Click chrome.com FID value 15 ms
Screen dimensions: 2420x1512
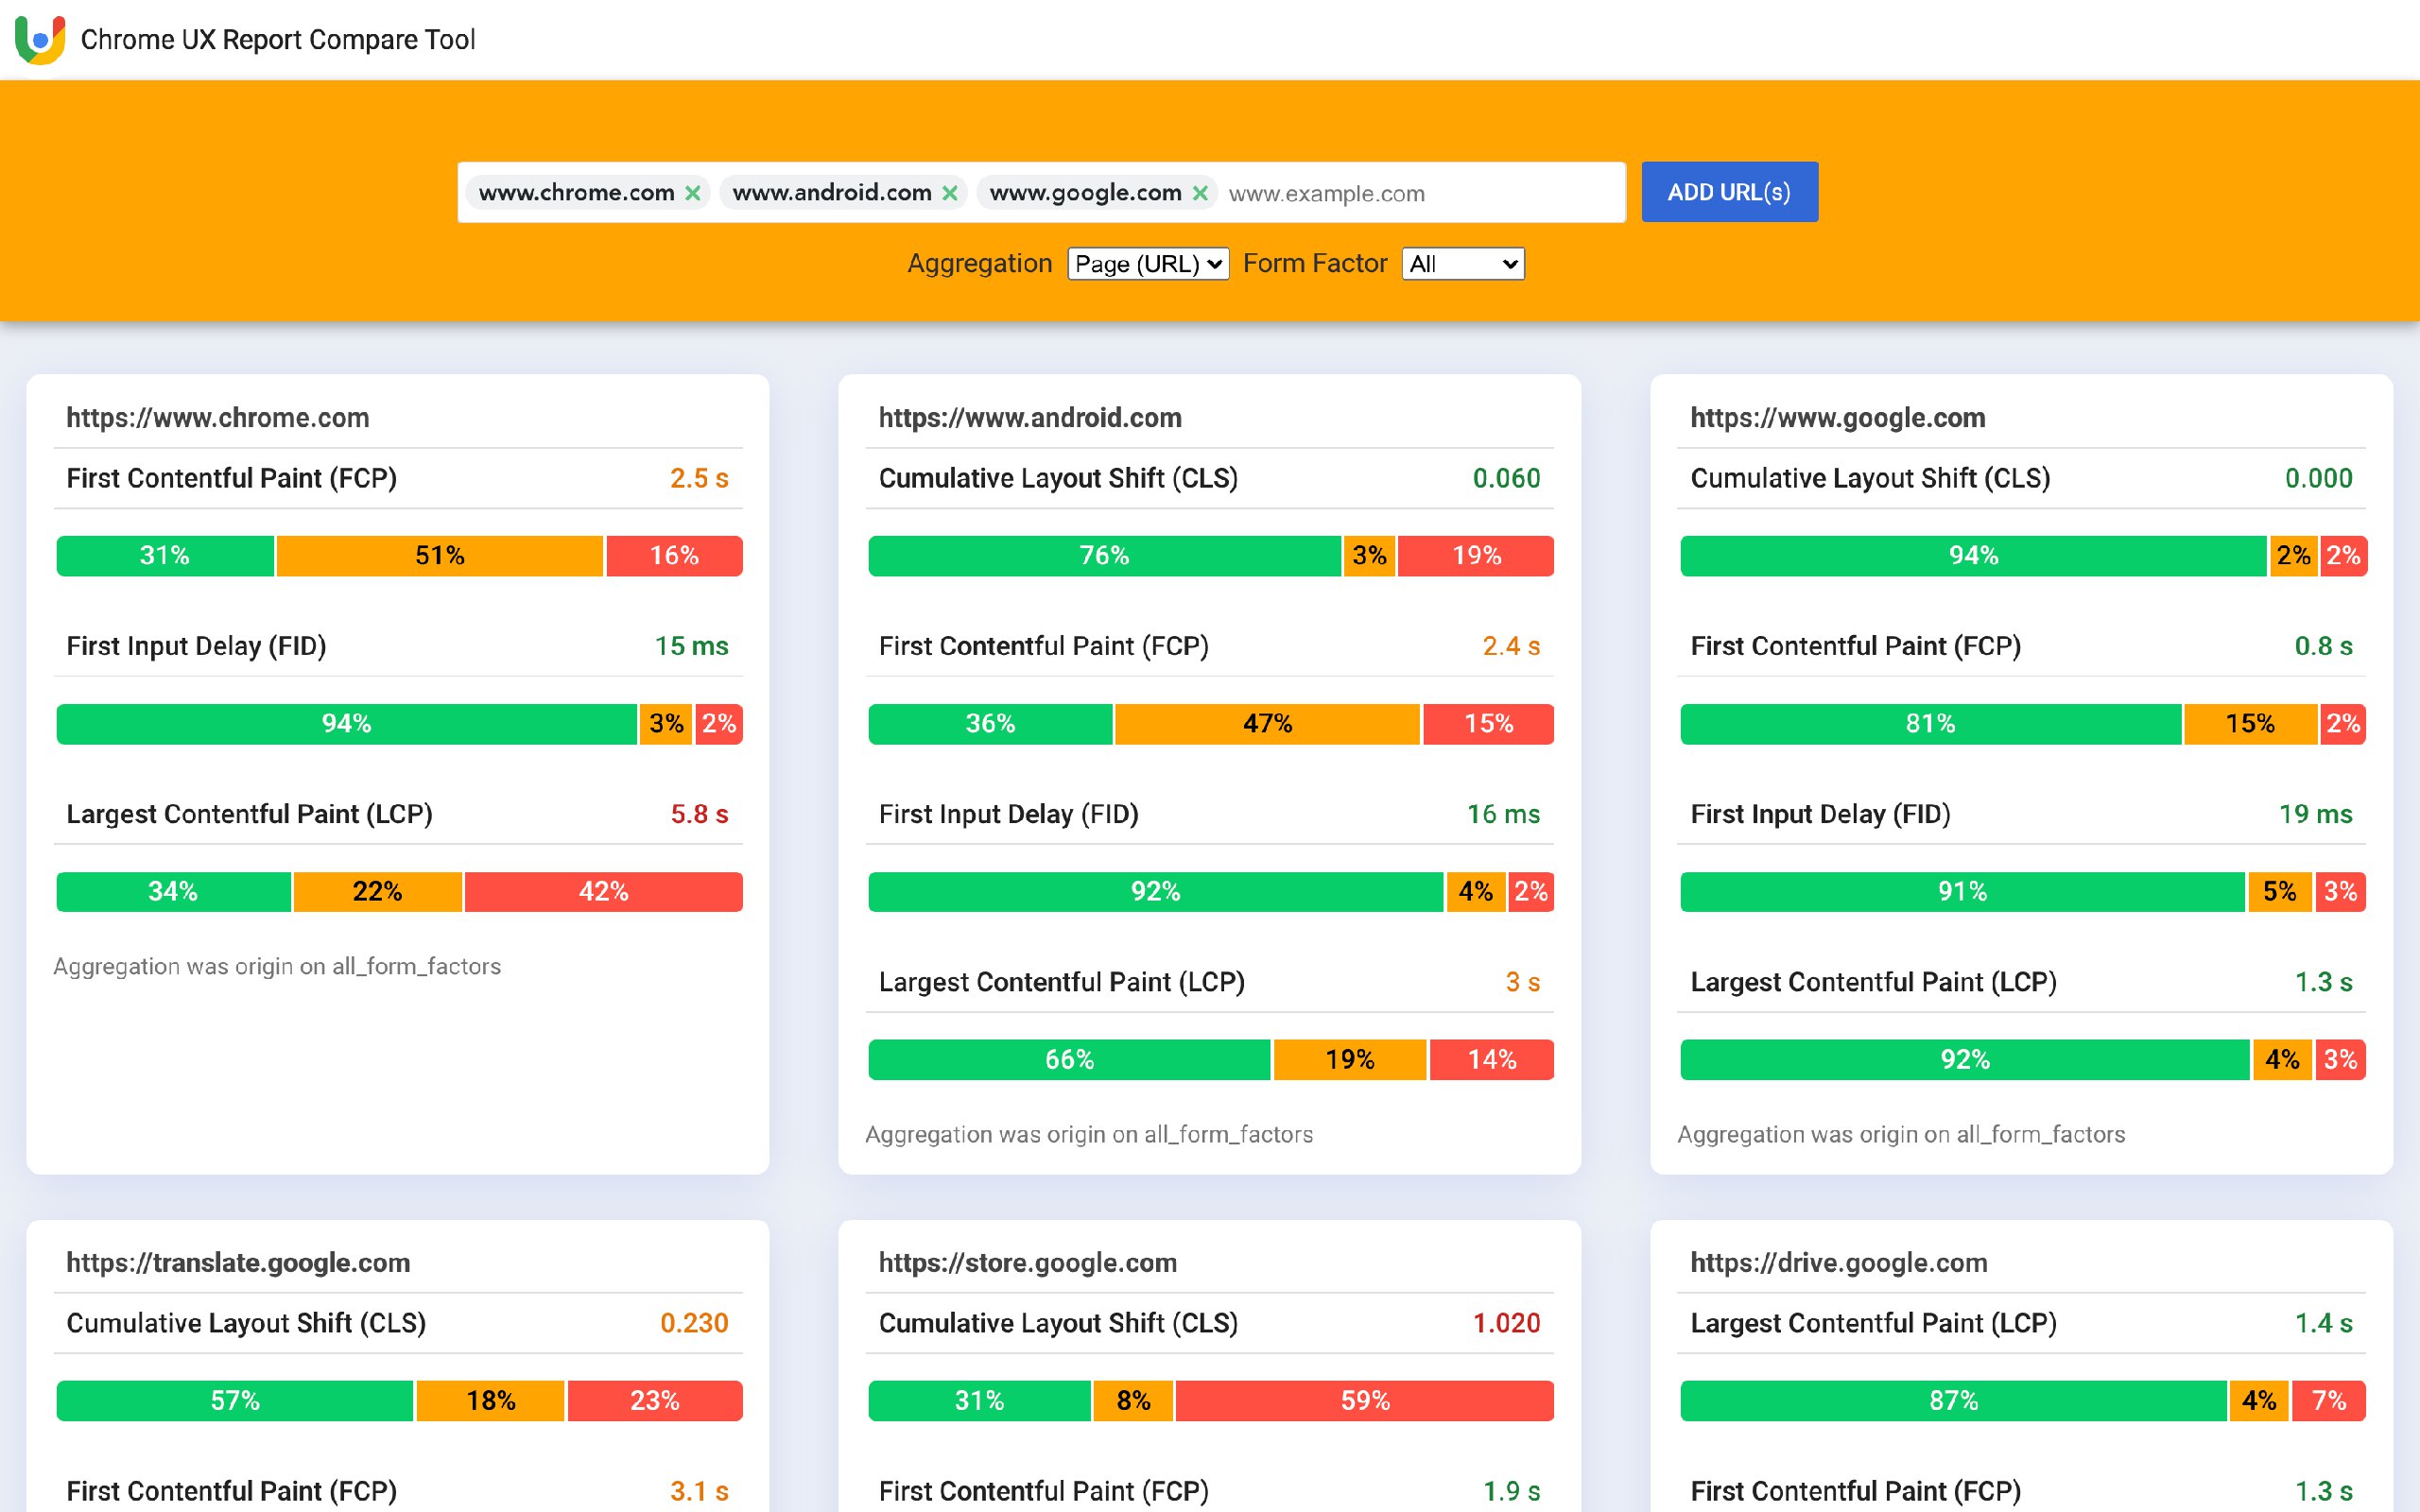click(x=691, y=647)
